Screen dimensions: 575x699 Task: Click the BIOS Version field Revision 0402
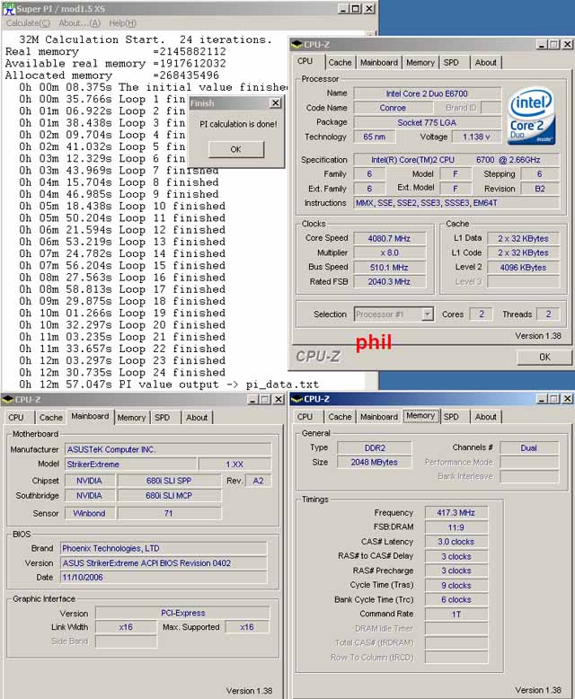pos(164,563)
